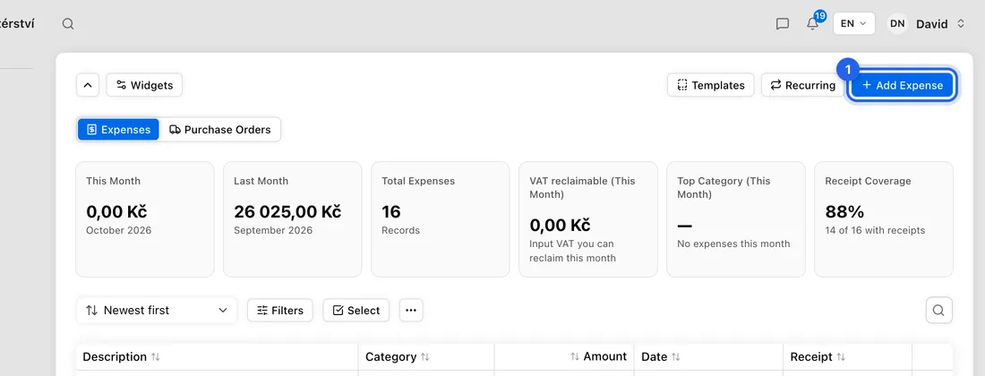Open the three-dot more options menu

[411, 310]
